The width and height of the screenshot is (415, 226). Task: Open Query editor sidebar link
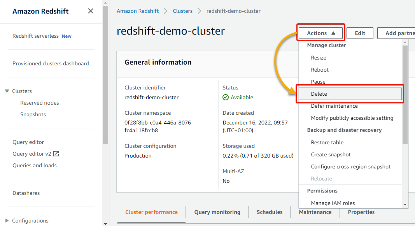click(28, 142)
